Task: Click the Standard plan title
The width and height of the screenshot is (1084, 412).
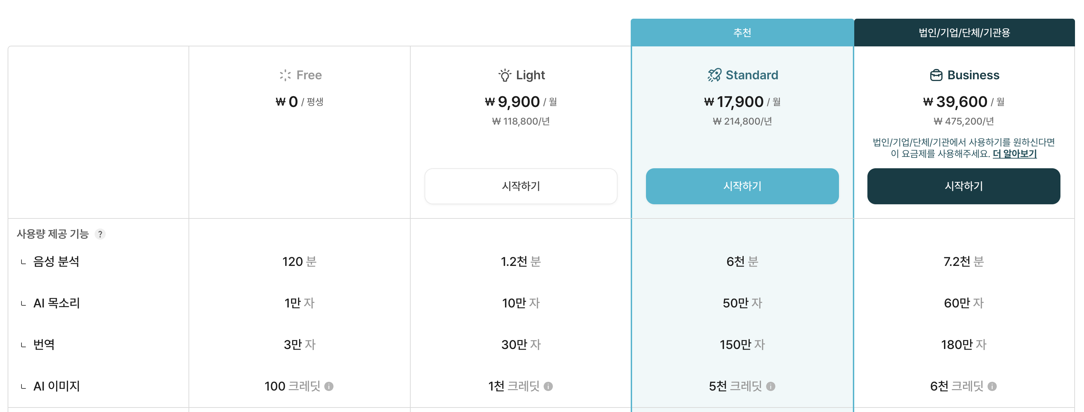Action: [752, 75]
